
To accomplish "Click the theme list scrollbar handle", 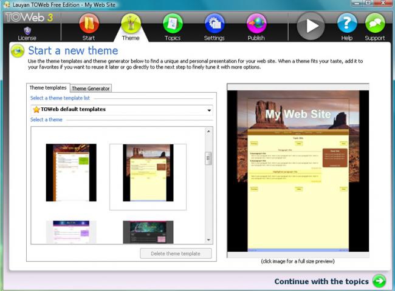I will pos(208,158).
